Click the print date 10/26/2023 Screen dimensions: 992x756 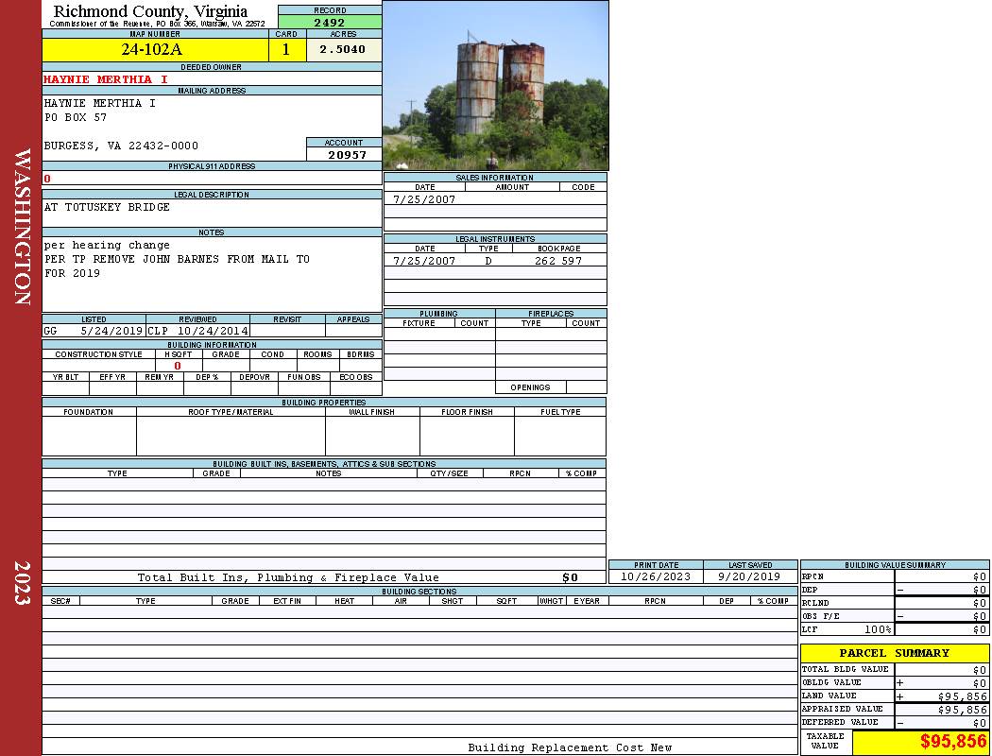point(656,576)
